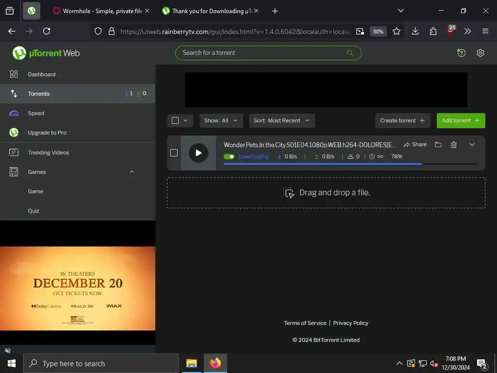The width and height of the screenshot is (497, 373).
Task: Show more toolbar tools chevron
Action: click(x=467, y=31)
